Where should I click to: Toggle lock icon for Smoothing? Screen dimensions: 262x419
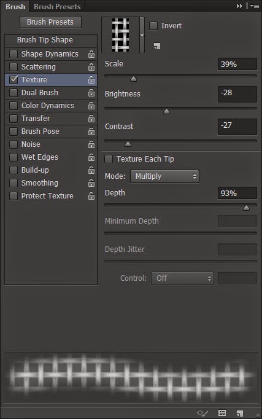click(91, 183)
